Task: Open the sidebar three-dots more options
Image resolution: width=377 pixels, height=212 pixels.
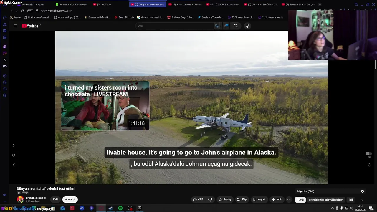Action: click(x=5, y=201)
